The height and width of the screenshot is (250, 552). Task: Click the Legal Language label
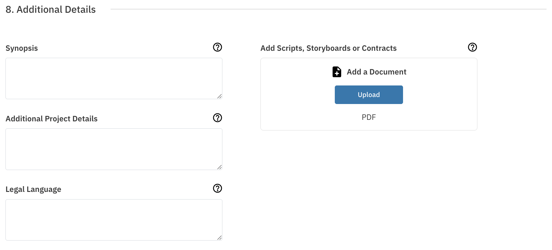pos(34,189)
